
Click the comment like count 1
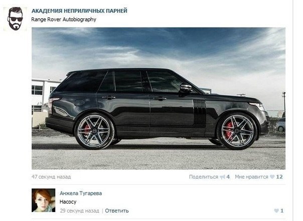tap(282, 210)
